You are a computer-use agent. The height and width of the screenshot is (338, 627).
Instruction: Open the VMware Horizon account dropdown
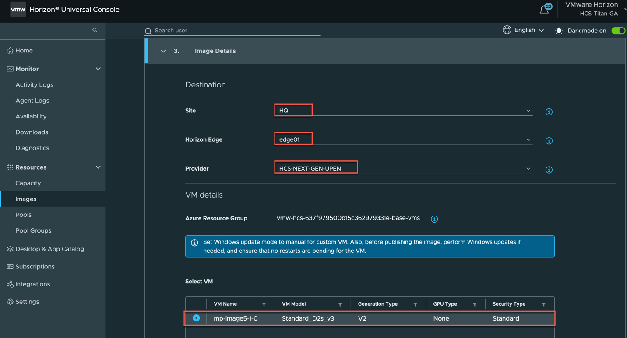pos(595,9)
